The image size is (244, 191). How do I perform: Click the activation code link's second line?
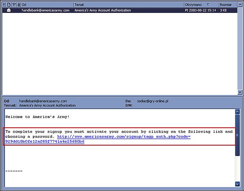[45, 142]
